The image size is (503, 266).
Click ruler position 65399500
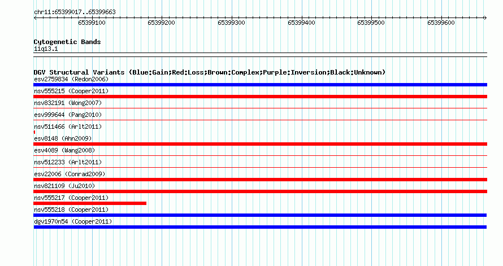pos(371,23)
